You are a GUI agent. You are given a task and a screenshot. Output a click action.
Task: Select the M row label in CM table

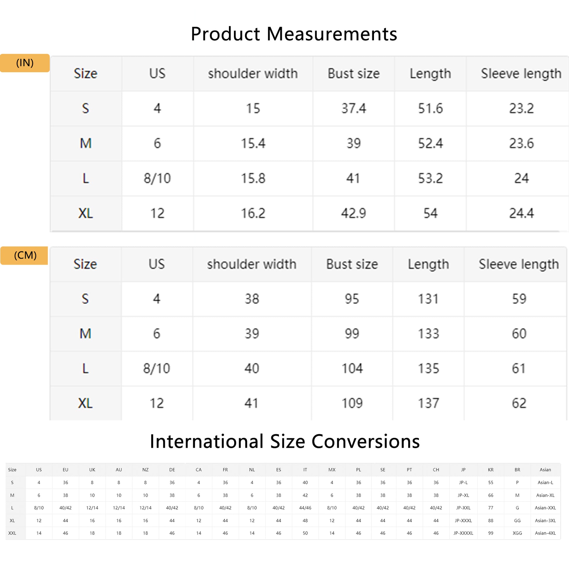click(85, 334)
